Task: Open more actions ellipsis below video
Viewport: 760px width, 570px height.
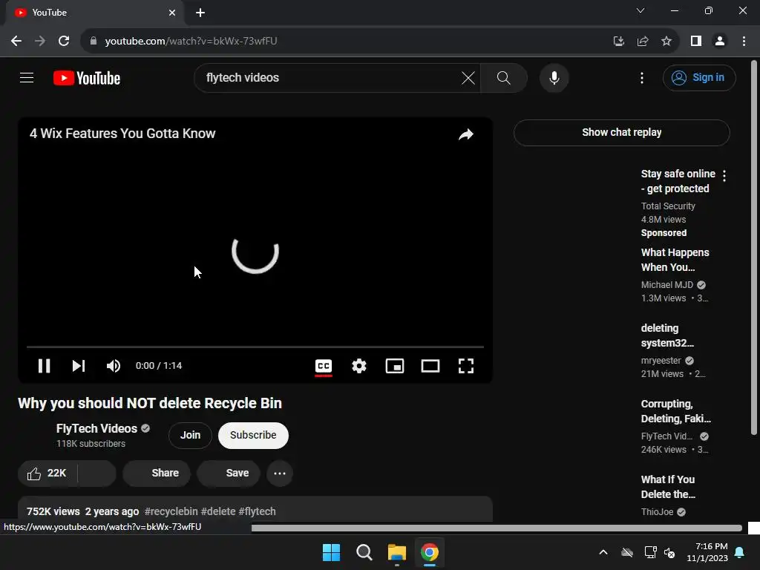Action: (280, 474)
